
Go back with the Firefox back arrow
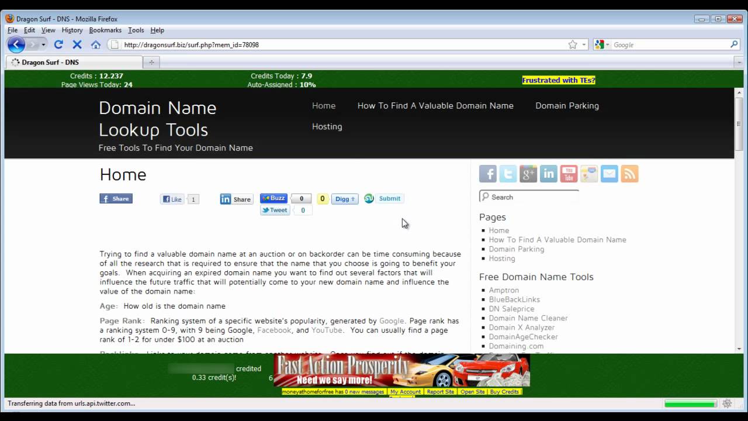coord(16,44)
